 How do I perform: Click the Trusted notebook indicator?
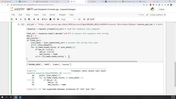coord(141,15)
